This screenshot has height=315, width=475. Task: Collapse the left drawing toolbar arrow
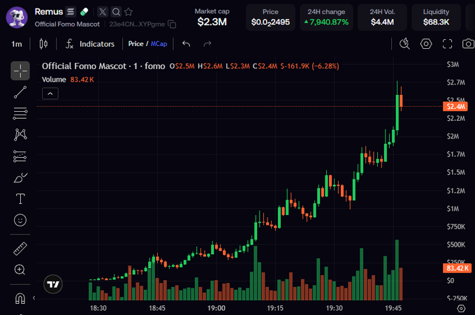pyautogui.click(x=34, y=298)
